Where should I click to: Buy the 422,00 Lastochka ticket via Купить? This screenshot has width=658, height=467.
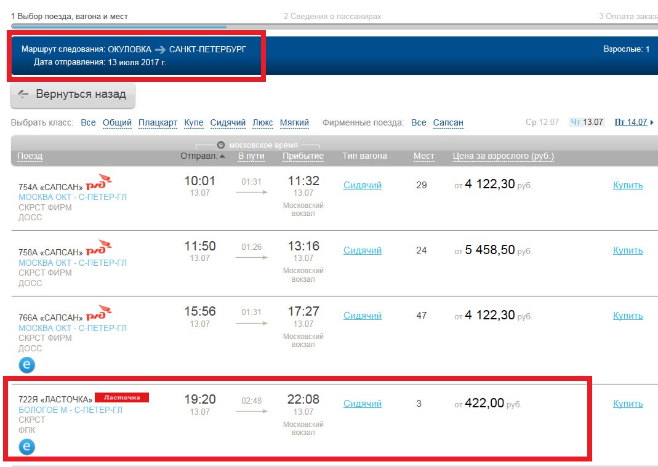(628, 404)
